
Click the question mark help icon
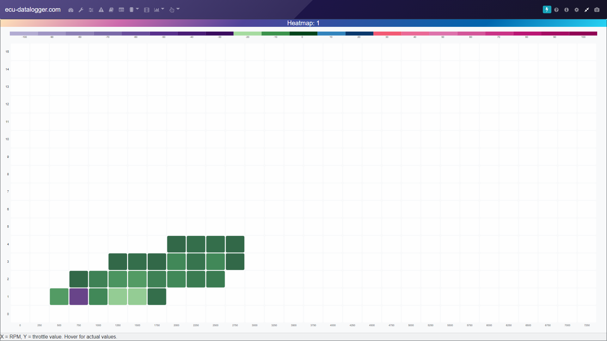tap(556, 10)
